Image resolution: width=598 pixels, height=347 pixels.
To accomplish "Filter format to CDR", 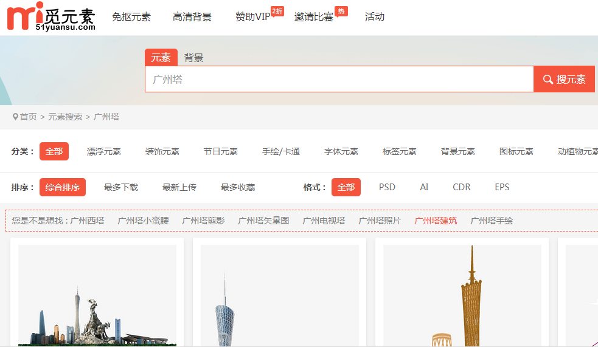I will 462,187.
